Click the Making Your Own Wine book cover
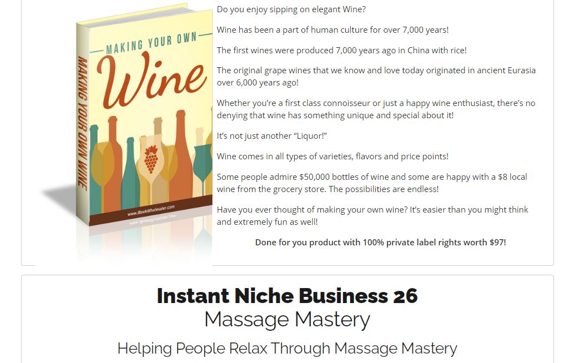 144,117
